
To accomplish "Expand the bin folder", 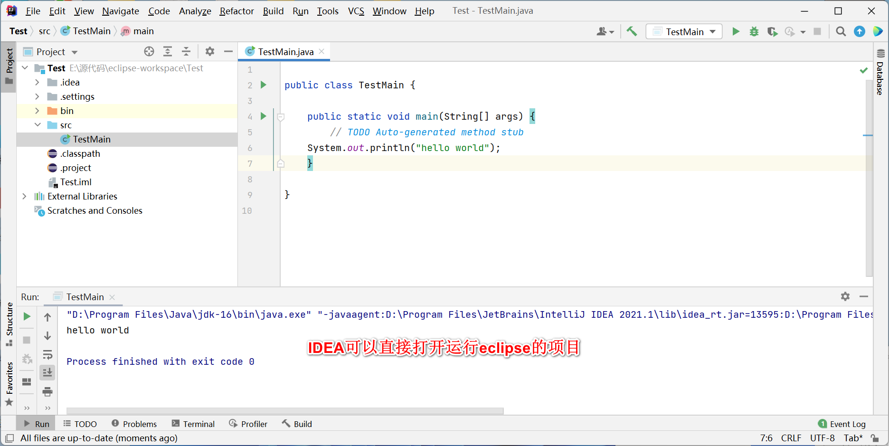I will [x=37, y=111].
